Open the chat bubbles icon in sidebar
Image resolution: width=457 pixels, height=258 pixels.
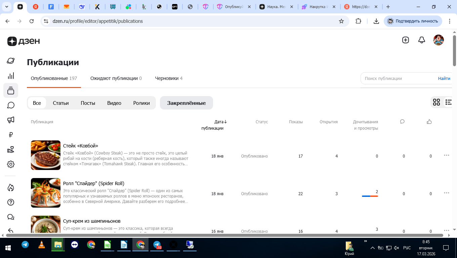(11, 217)
